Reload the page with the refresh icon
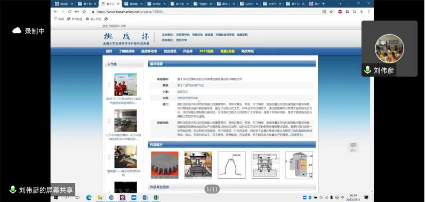Viewport: 426px width, 202px height. [70, 12]
